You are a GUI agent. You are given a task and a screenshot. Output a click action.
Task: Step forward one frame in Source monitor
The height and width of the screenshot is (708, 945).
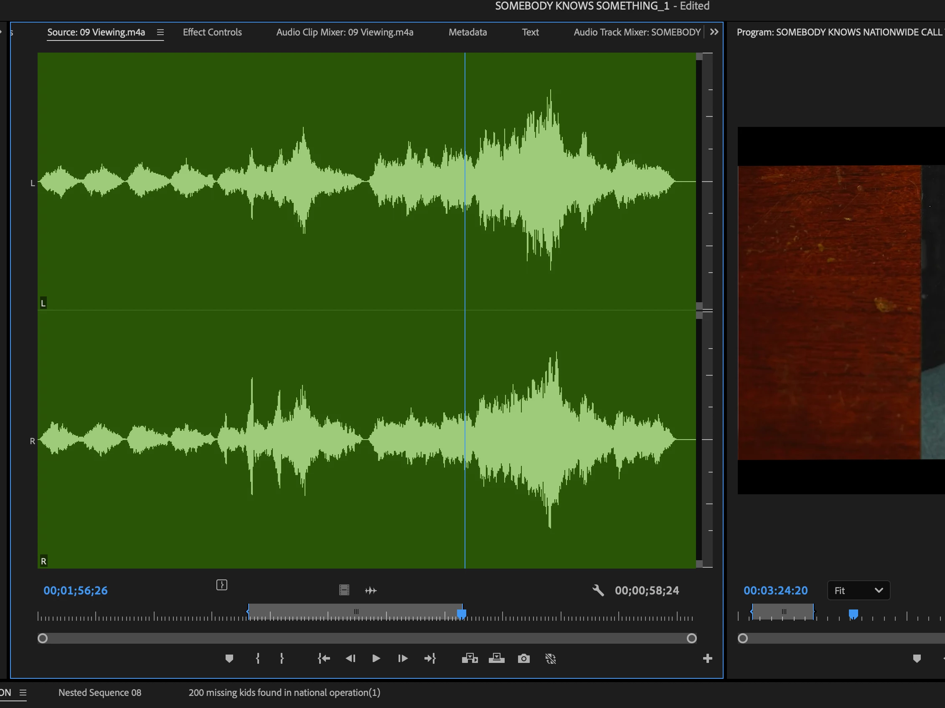[402, 658]
